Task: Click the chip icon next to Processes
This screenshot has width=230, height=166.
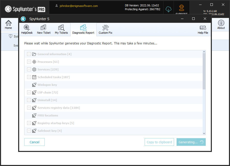Action: 34,62
